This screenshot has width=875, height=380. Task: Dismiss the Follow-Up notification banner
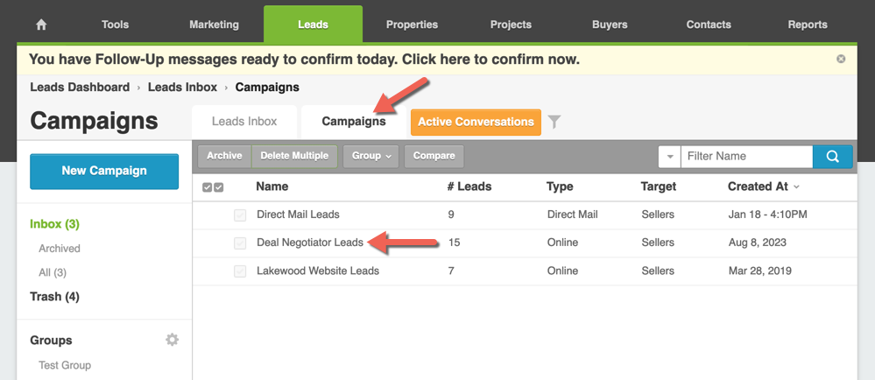point(841,60)
